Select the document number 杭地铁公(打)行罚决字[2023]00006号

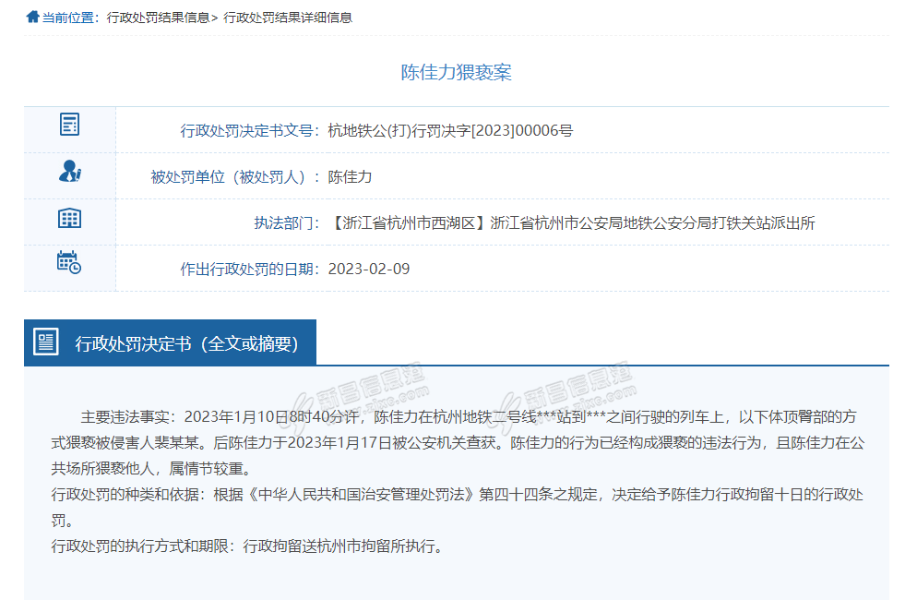point(450,130)
